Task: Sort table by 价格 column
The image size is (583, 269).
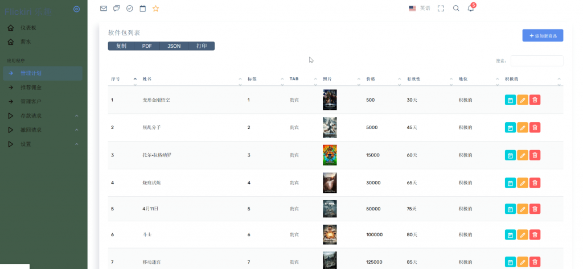Action: pyautogui.click(x=383, y=79)
